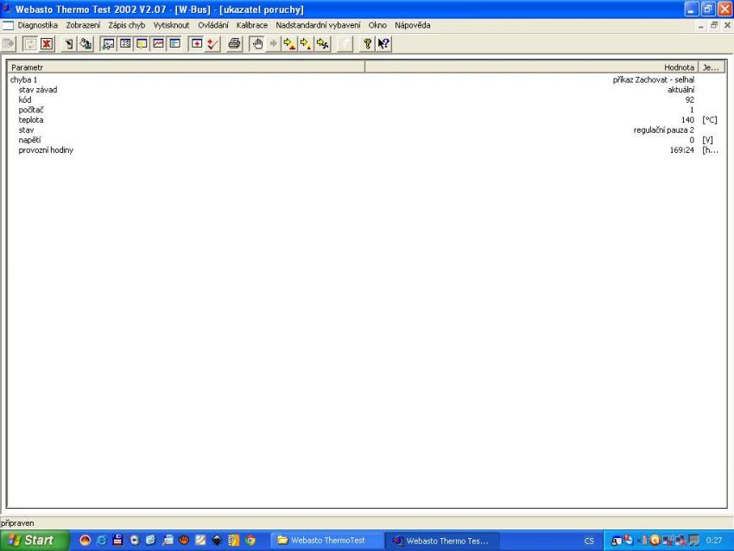Click the printer toolbar icon
Image resolution: width=734 pixels, height=551 pixels.
point(234,44)
